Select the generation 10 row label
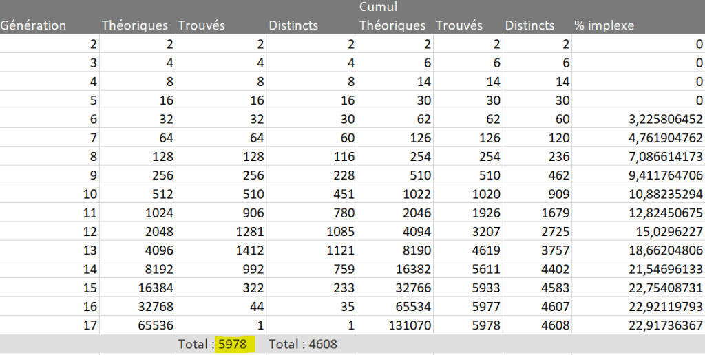This screenshot has height=355, width=705. coord(90,195)
